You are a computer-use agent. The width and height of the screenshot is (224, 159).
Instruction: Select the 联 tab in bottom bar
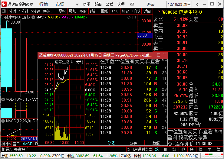[x=192, y=149]
